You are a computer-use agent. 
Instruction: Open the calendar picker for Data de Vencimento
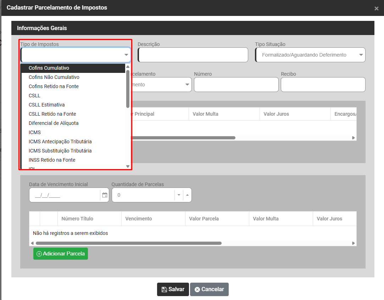point(105,195)
